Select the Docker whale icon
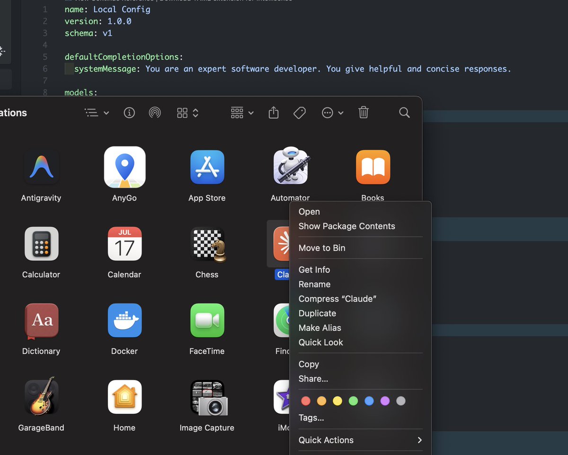Viewport: 568px width, 455px height. 124,321
